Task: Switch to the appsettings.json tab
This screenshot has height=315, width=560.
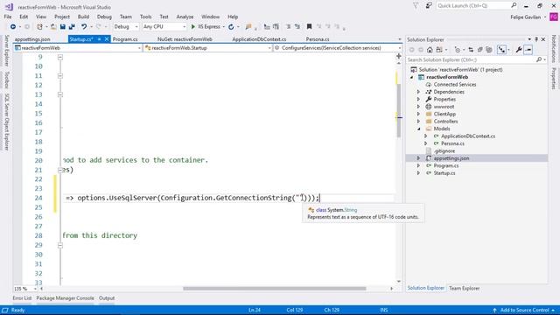Action: 32,39
